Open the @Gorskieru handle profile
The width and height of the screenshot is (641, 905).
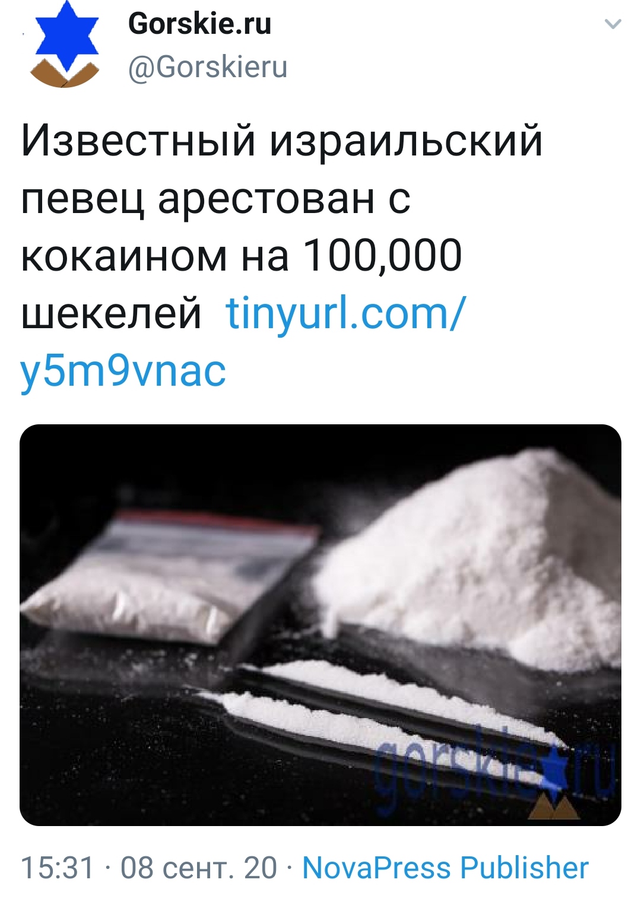[208, 67]
